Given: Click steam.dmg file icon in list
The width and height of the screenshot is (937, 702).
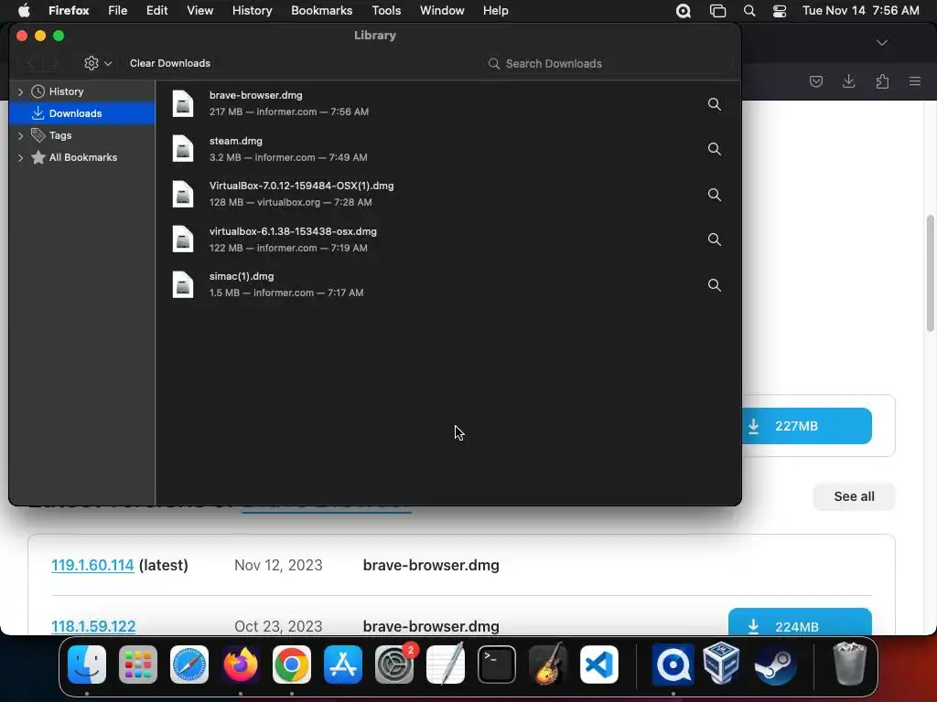Looking at the screenshot, I should point(183,149).
